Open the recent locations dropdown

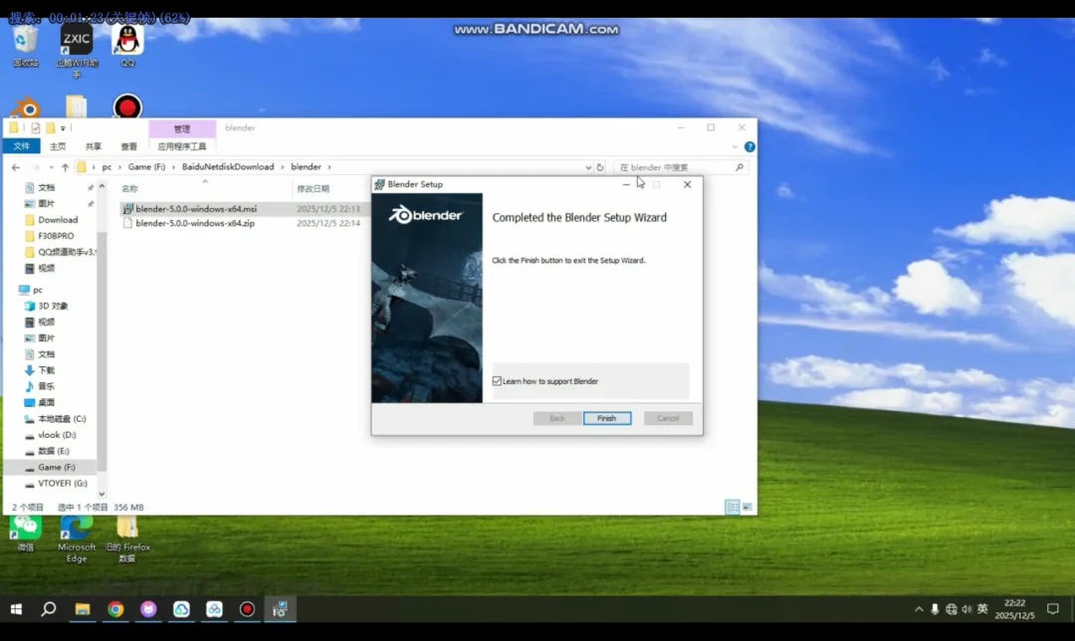(52, 167)
